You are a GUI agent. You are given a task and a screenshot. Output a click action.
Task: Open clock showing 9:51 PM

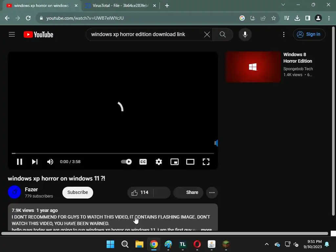pyautogui.click(x=313, y=244)
